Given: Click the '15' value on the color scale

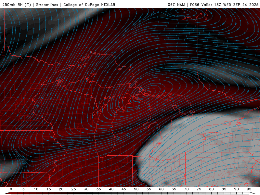Looking at the screenshot, I should pos(48,189).
